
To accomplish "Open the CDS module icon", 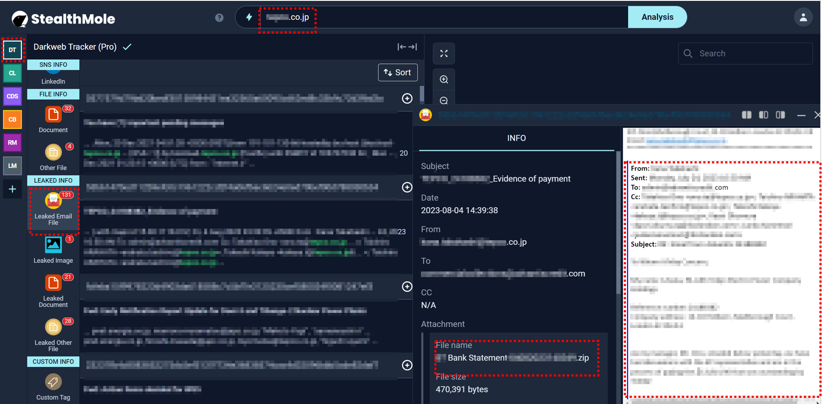I will tap(13, 96).
